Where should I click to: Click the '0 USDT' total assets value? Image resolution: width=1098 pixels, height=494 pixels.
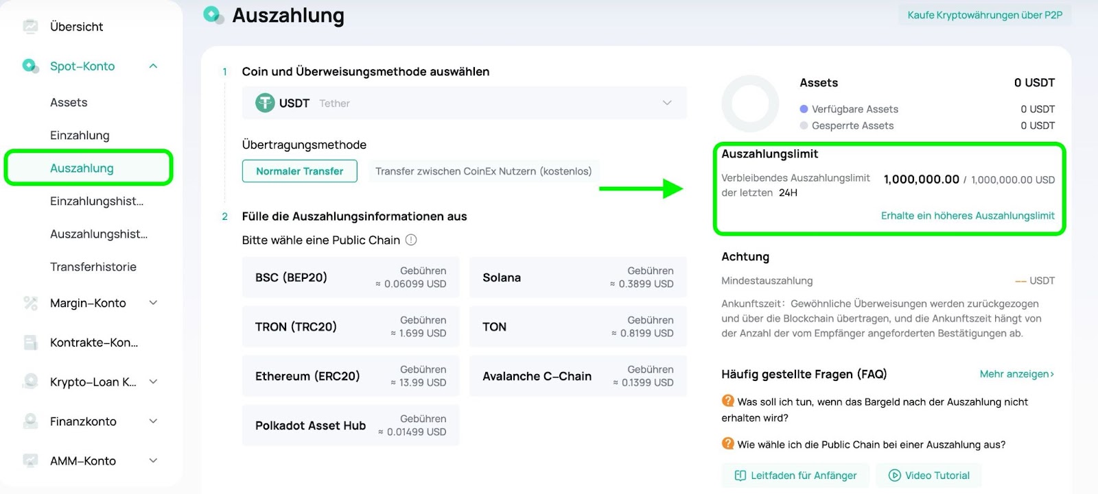1034,83
